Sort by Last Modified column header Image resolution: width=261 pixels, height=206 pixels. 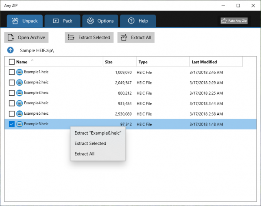pyautogui.click(x=204, y=62)
